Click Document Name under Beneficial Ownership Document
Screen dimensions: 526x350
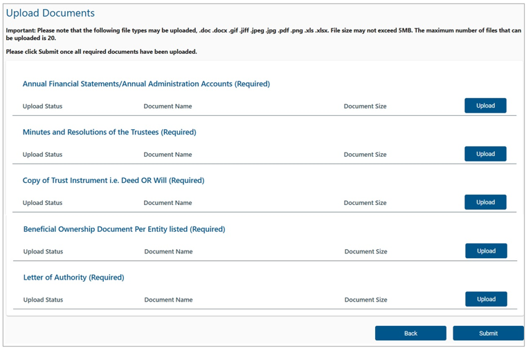click(x=168, y=251)
